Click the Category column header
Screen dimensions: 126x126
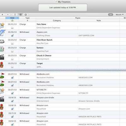(57, 20)
